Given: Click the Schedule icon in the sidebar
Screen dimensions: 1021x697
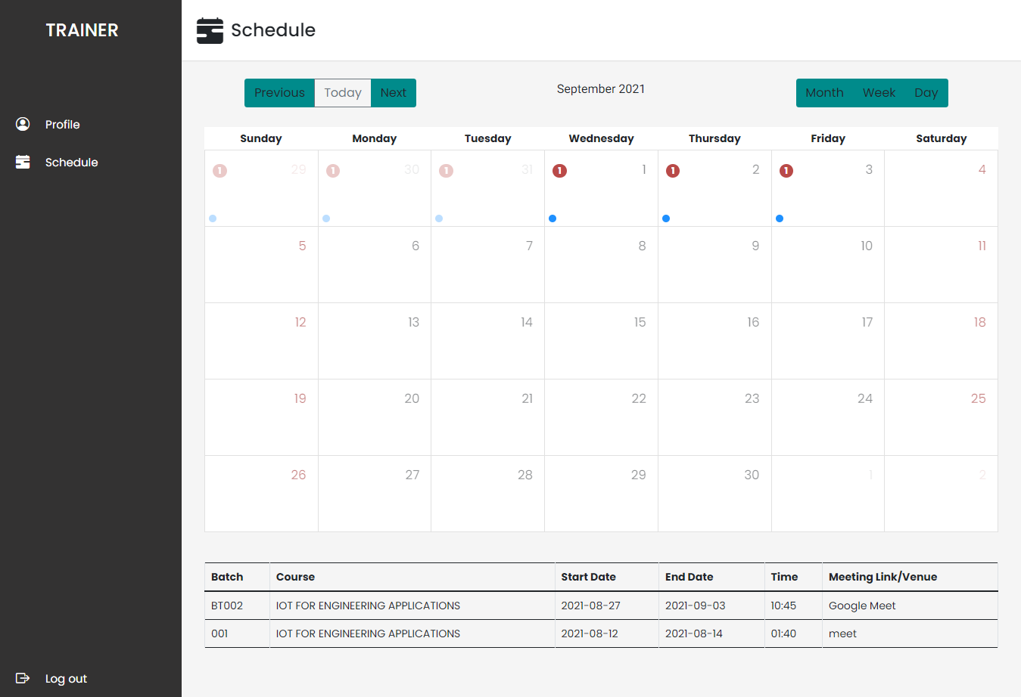Looking at the screenshot, I should coord(23,162).
